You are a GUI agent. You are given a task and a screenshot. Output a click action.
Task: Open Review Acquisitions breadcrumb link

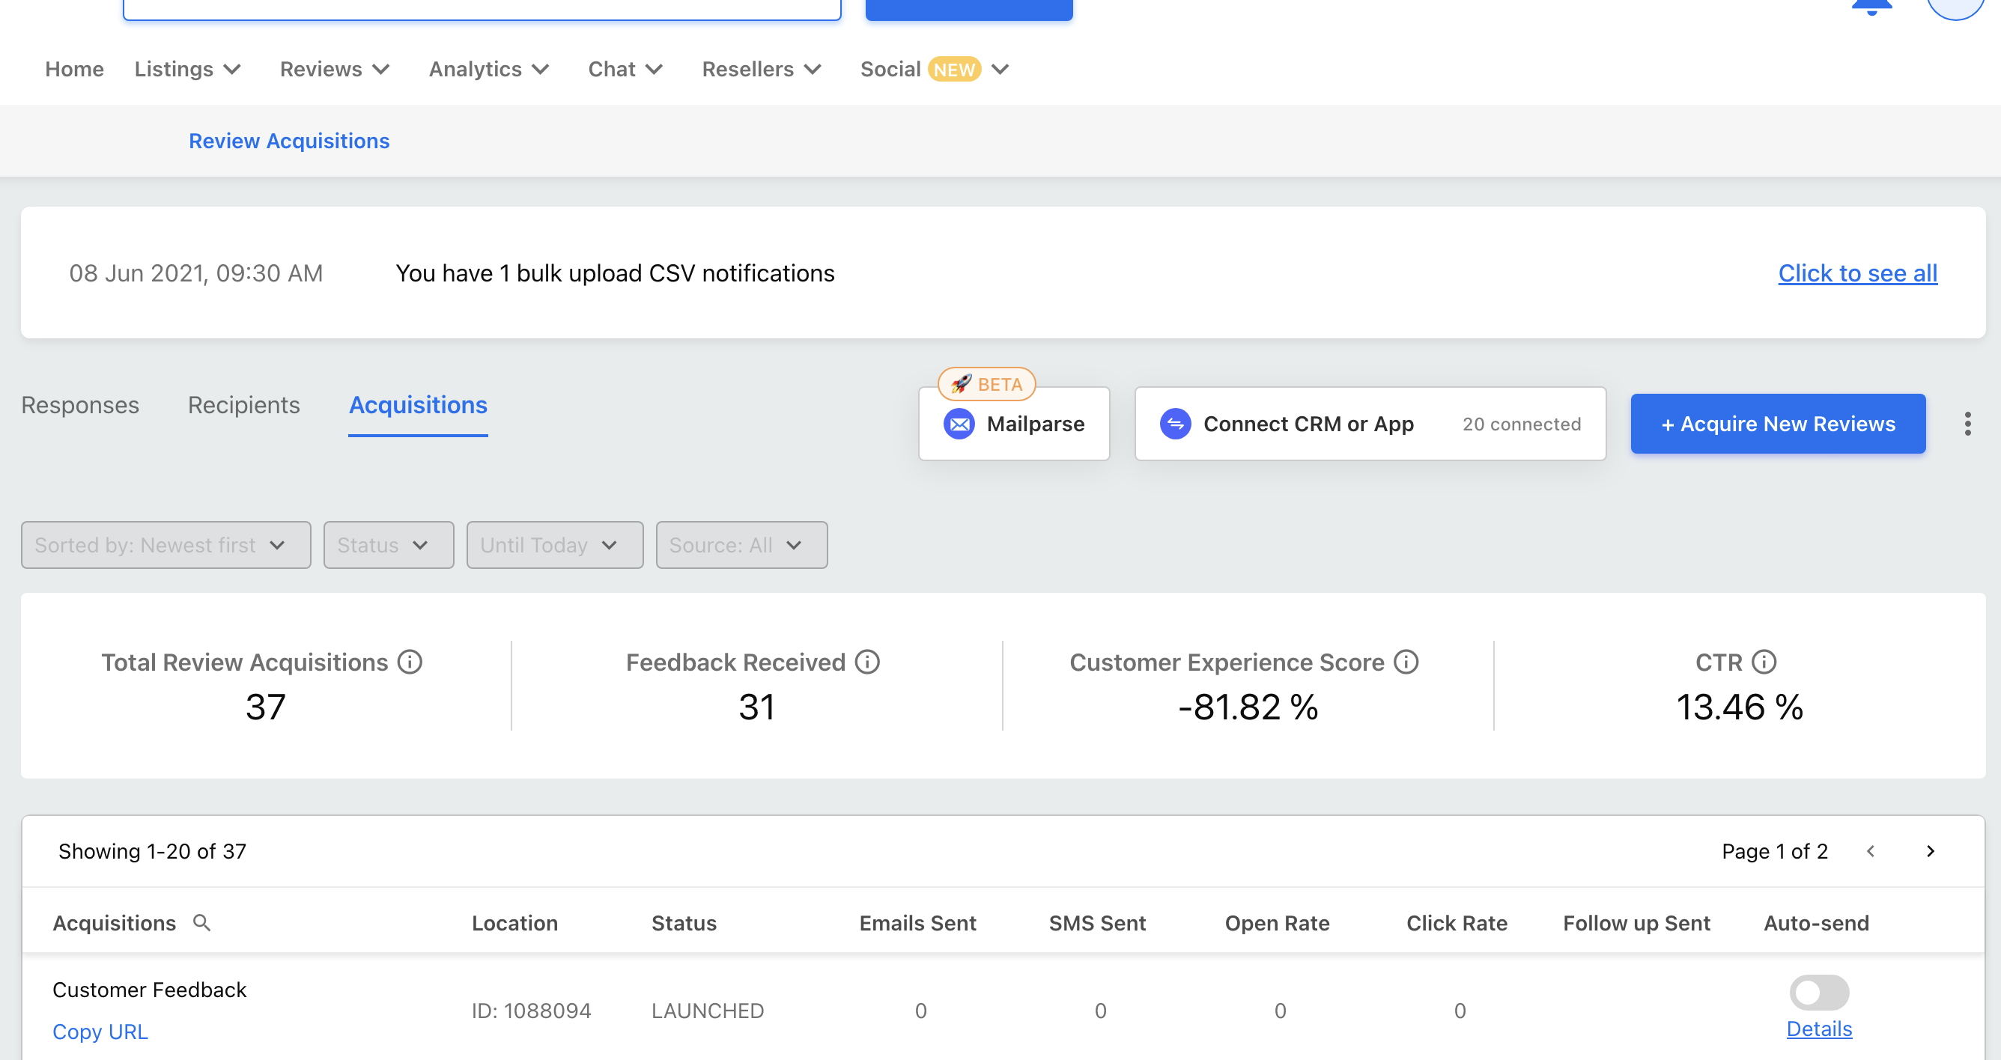(289, 141)
